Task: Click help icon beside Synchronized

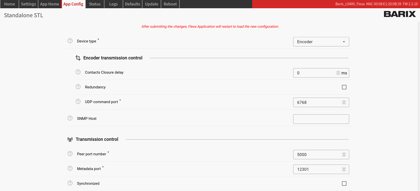Action: [x=70, y=183]
